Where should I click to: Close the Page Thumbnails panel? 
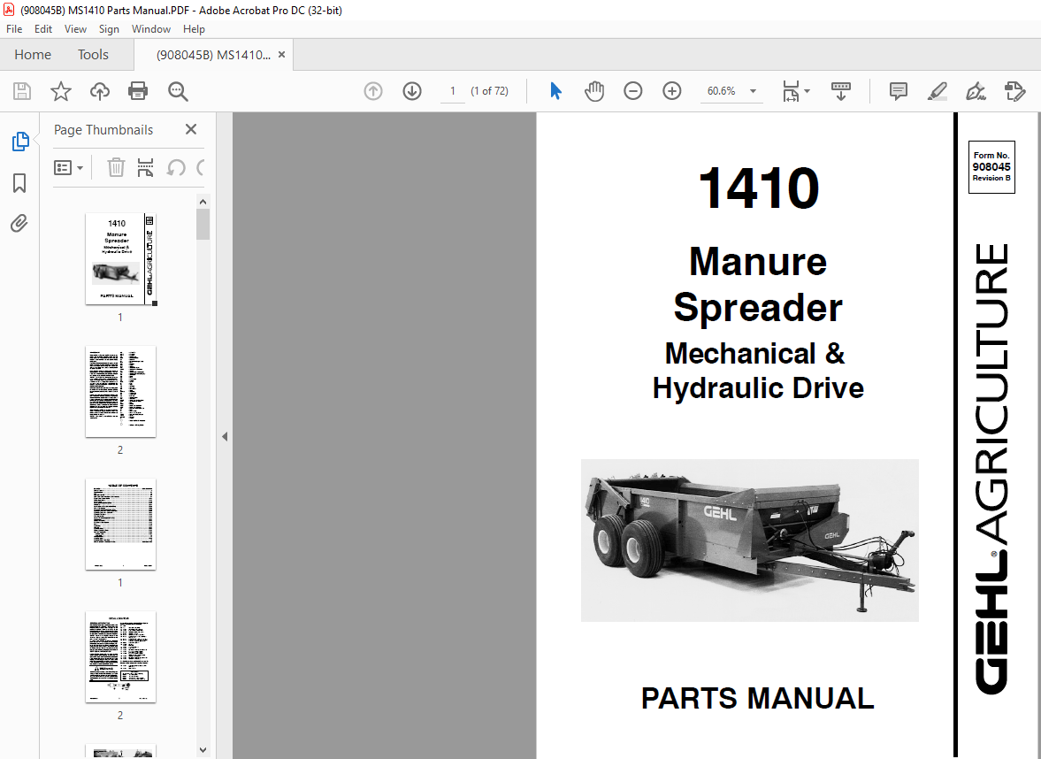click(x=191, y=129)
